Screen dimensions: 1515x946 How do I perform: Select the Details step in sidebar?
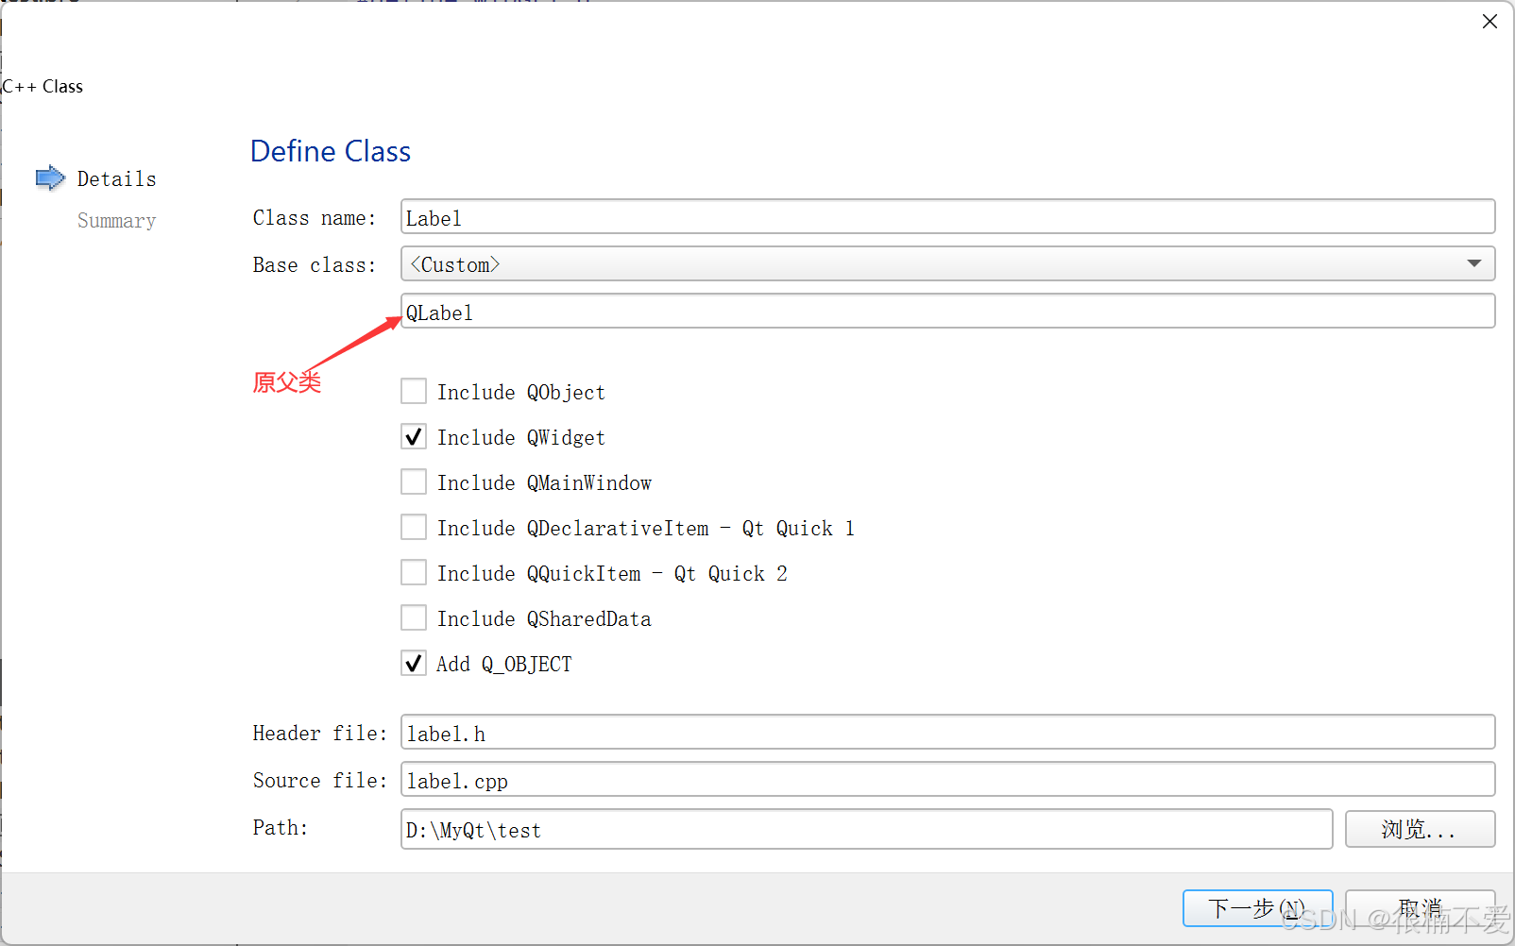(x=117, y=178)
